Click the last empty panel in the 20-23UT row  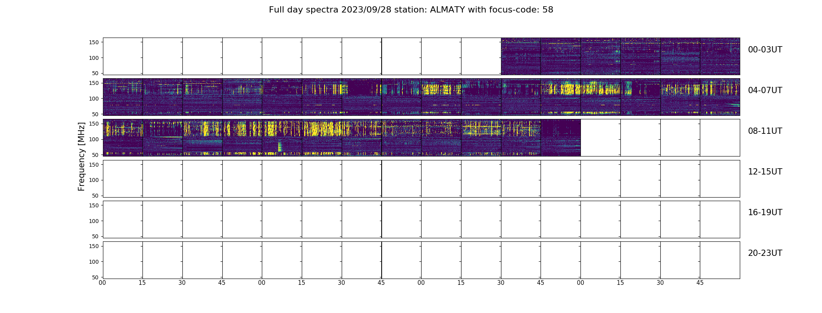[x=720, y=260]
